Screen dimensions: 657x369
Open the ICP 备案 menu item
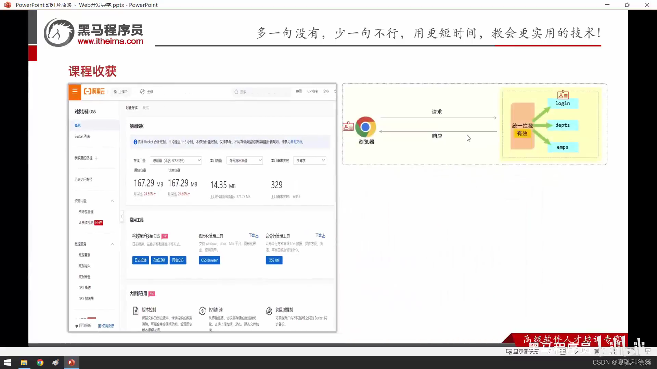point(312,92)
